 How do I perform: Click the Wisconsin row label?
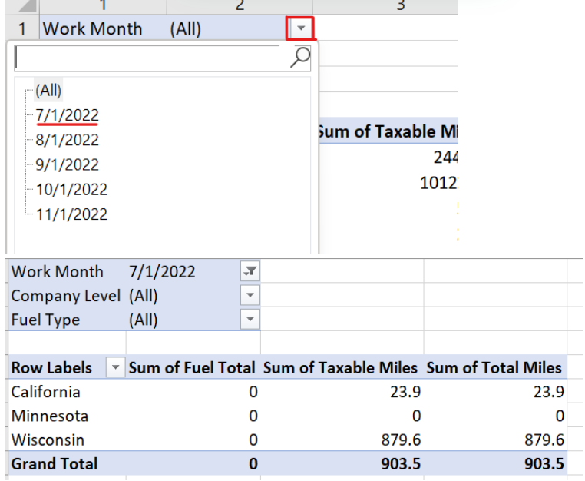point(48,440)
